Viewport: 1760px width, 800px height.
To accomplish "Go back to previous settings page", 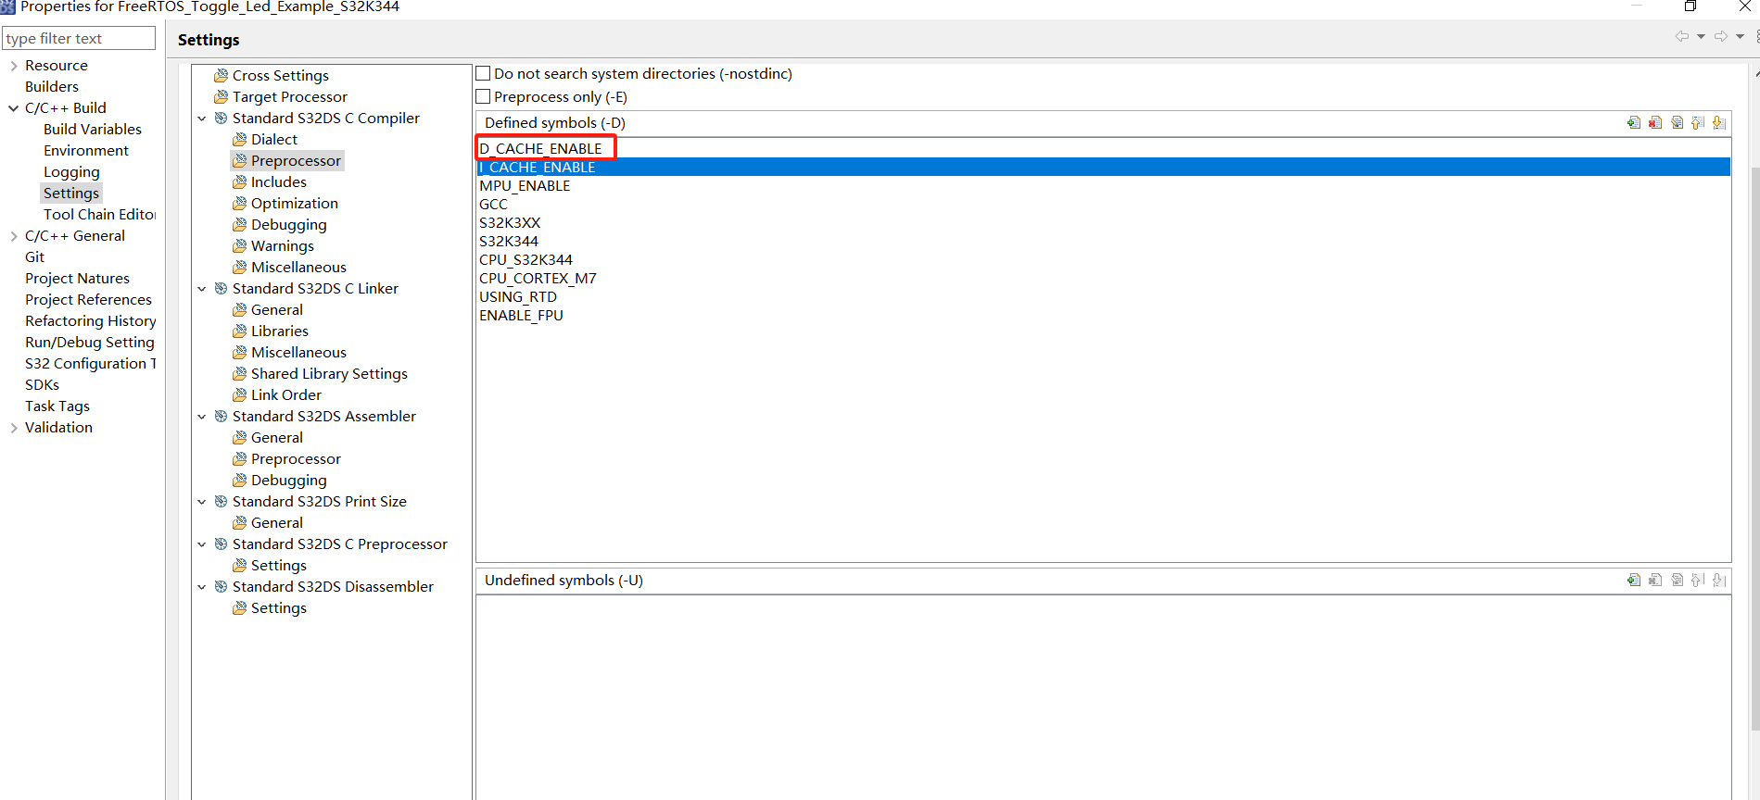I will pyautogui.click(x=1681, y=36).
